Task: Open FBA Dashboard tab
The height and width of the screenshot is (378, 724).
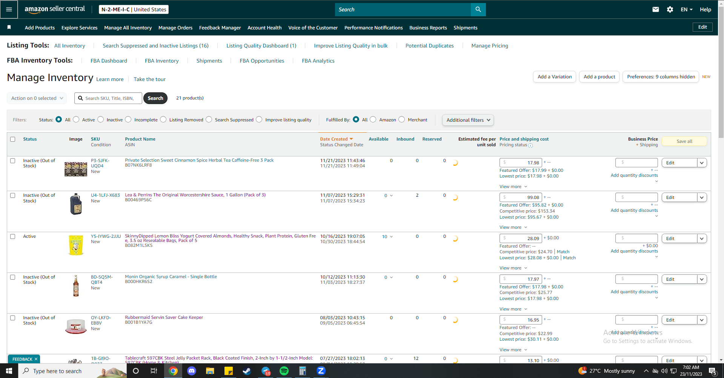Action: click(x=109, y=61)
